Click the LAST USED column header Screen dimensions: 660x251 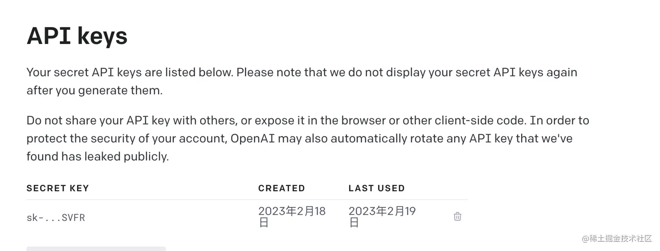tap(376, 188)
